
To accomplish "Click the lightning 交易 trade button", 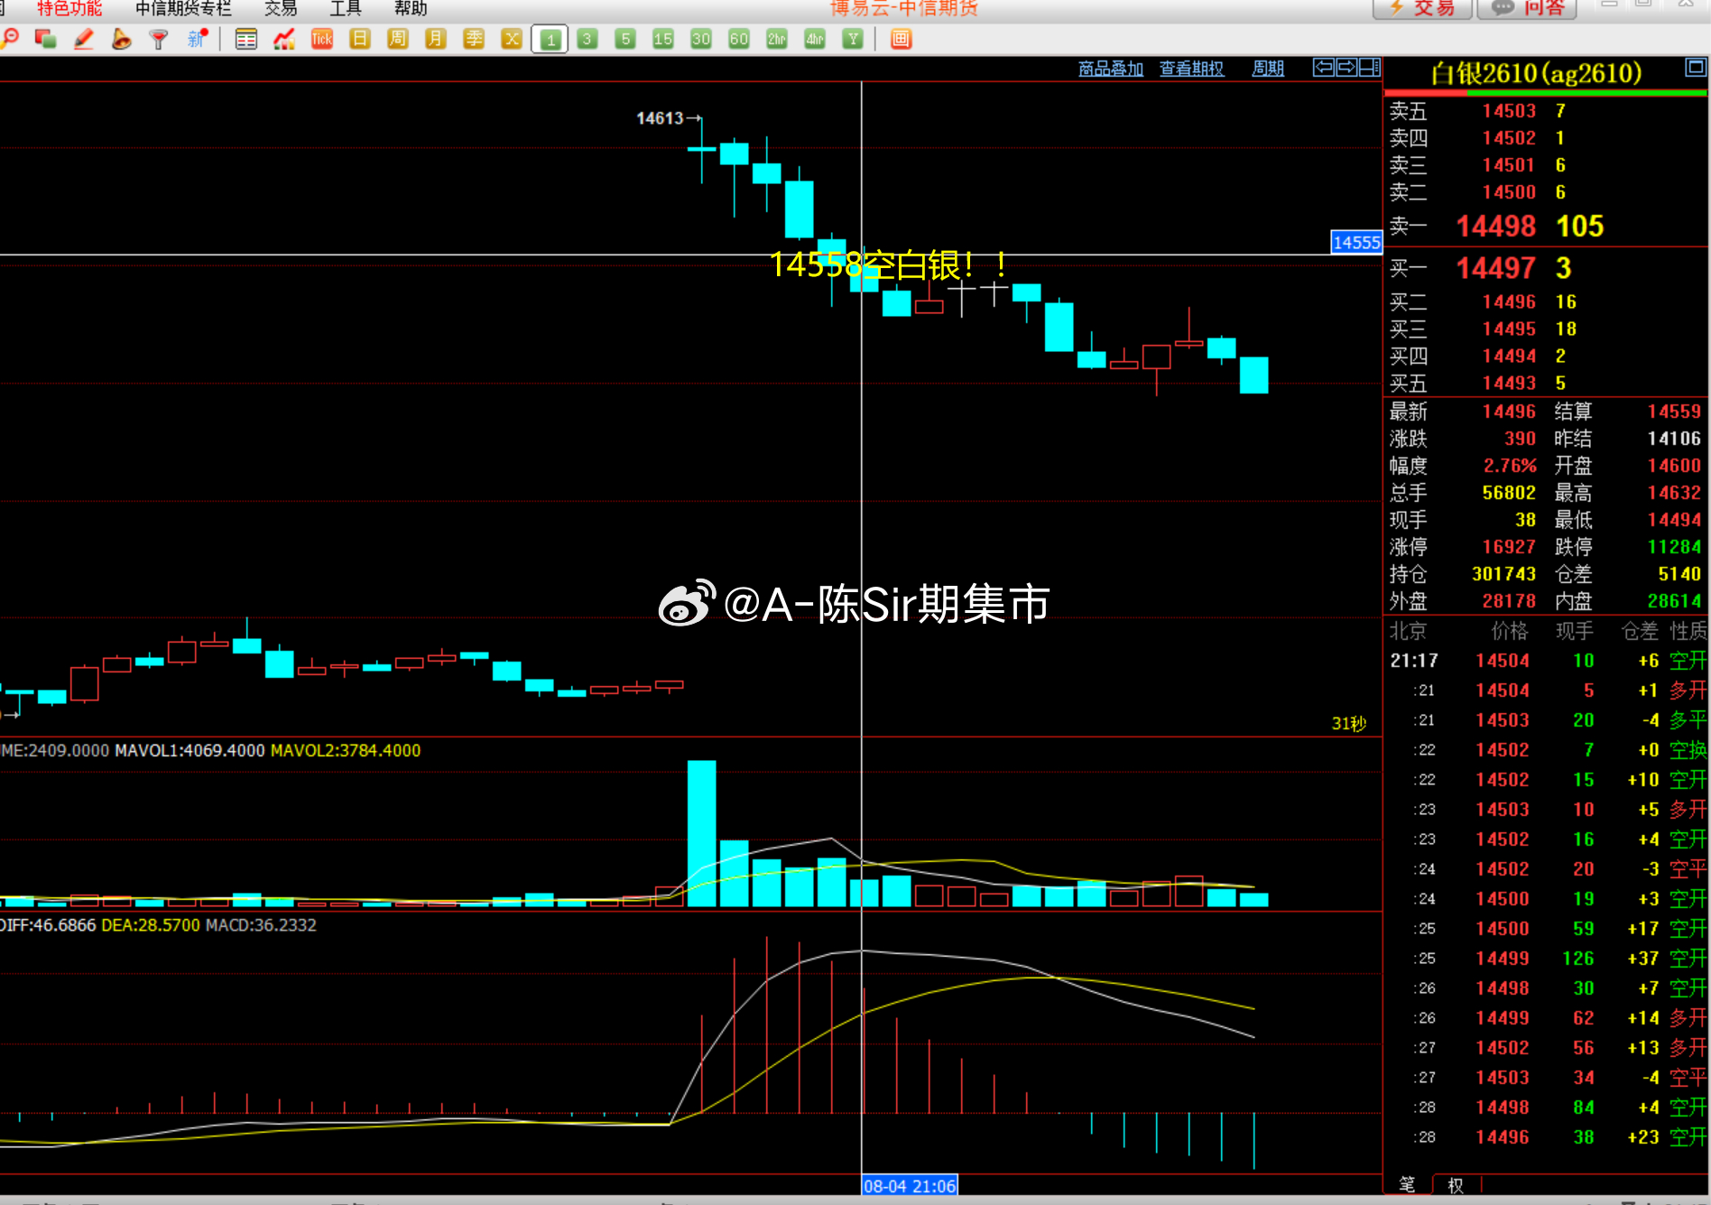I will pos(1422,8).
